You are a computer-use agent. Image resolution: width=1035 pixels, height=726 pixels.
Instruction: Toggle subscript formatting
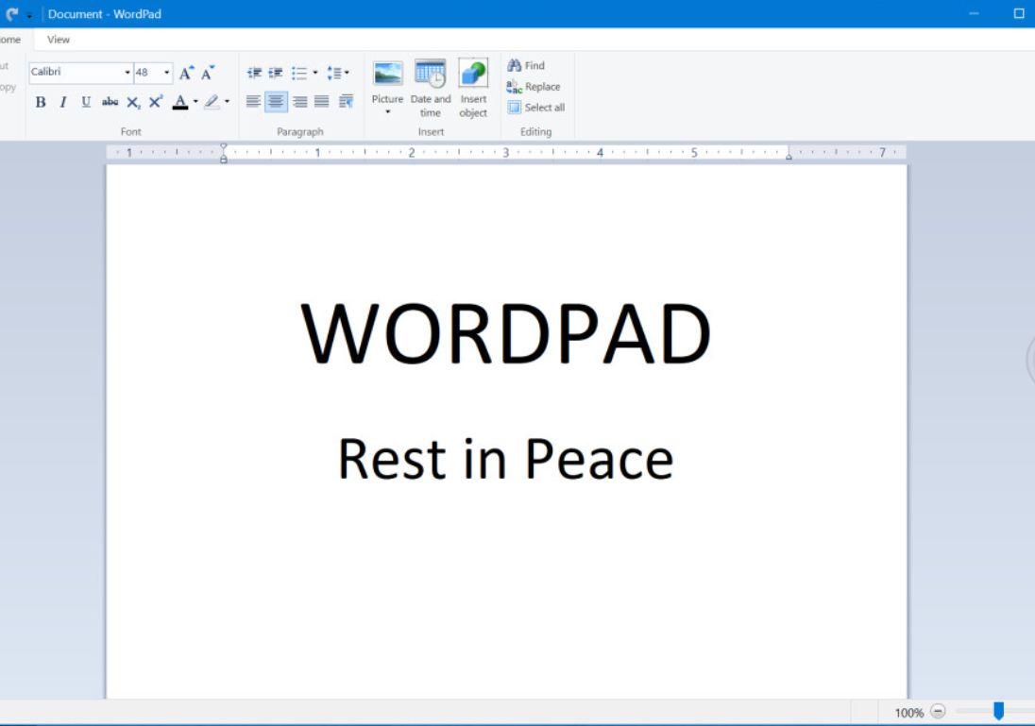pyautogui.click(x=132, y=102)
